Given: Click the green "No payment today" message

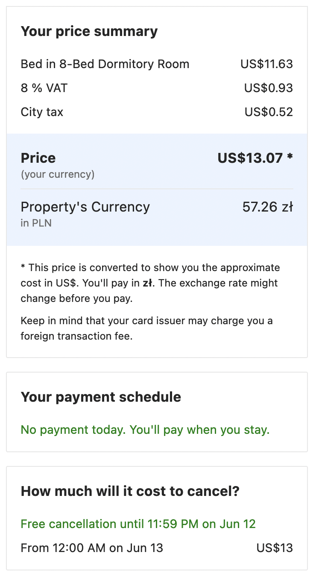Looking at the screenshot, I should coord(145,430).
